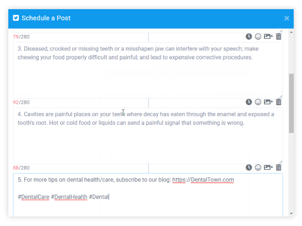
Task: Click add-image icon in the 92/280 row
Action: (268, 102)
